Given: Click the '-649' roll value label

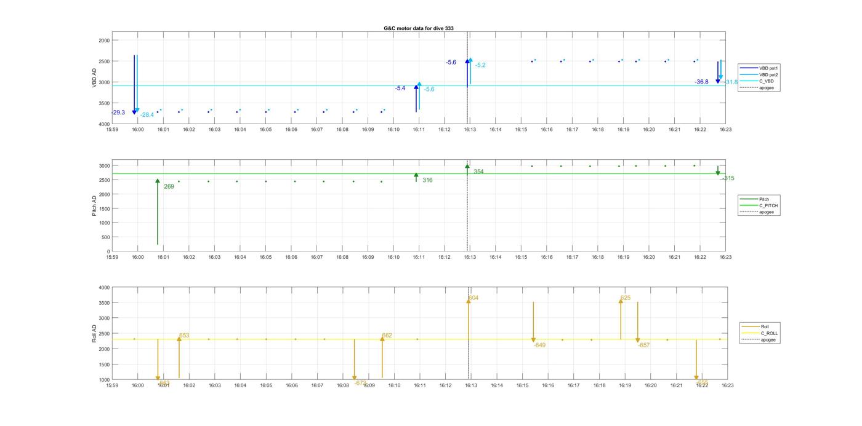Looking at the screenshot, I should pyautogui.click(x=539, y=345).
